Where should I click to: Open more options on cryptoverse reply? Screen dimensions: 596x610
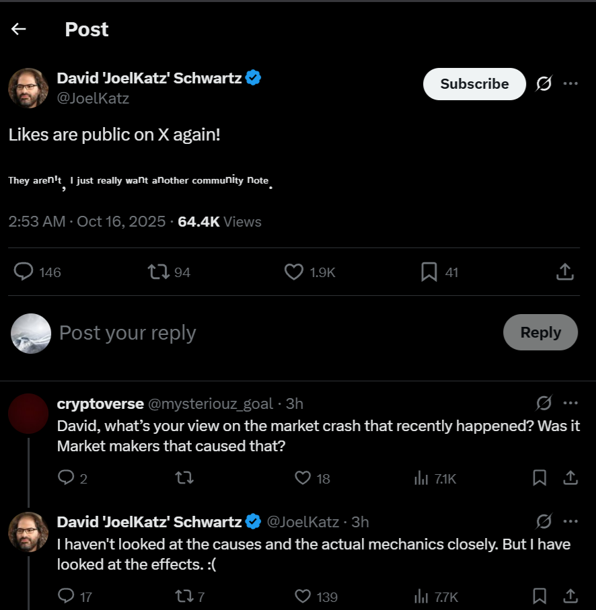point(570,404)
